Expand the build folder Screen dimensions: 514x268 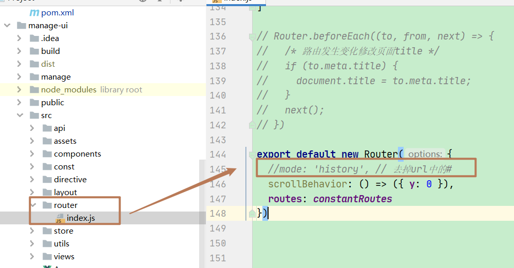pyautogui.click(x=20, y=51)
